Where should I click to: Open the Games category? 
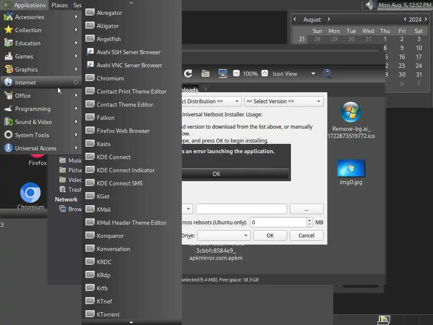click(x=41, y=56)
